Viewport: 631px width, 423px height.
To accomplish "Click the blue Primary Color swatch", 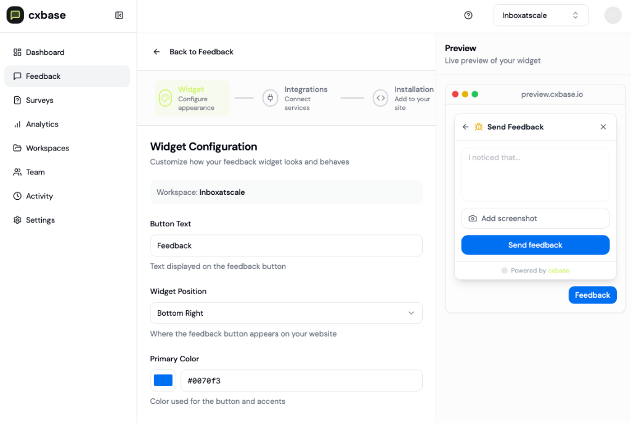I will pyautogui.click(x=163, y=380).
